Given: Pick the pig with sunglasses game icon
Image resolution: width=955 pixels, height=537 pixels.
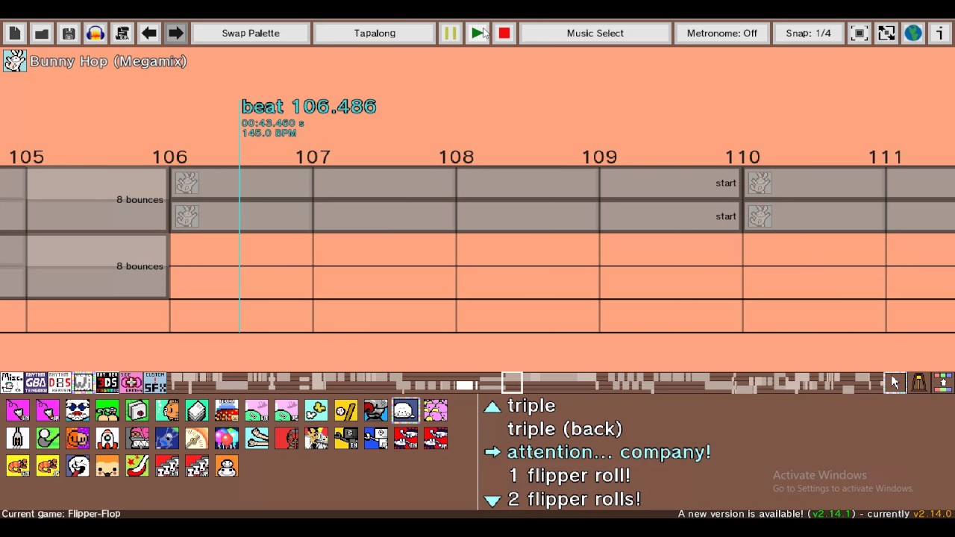Looking at the screenshot, I should click(x=78, y=410).
